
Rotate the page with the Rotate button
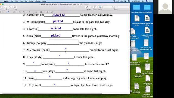[95, 7]
